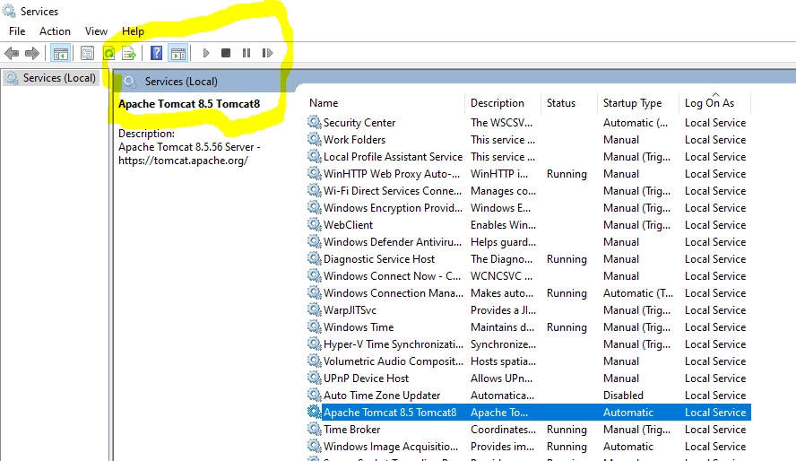Screen dimensions: 796x461
Task: Select Apache Tomcat 8.5 Tomcat8 service row
Action: click(529, 413)
